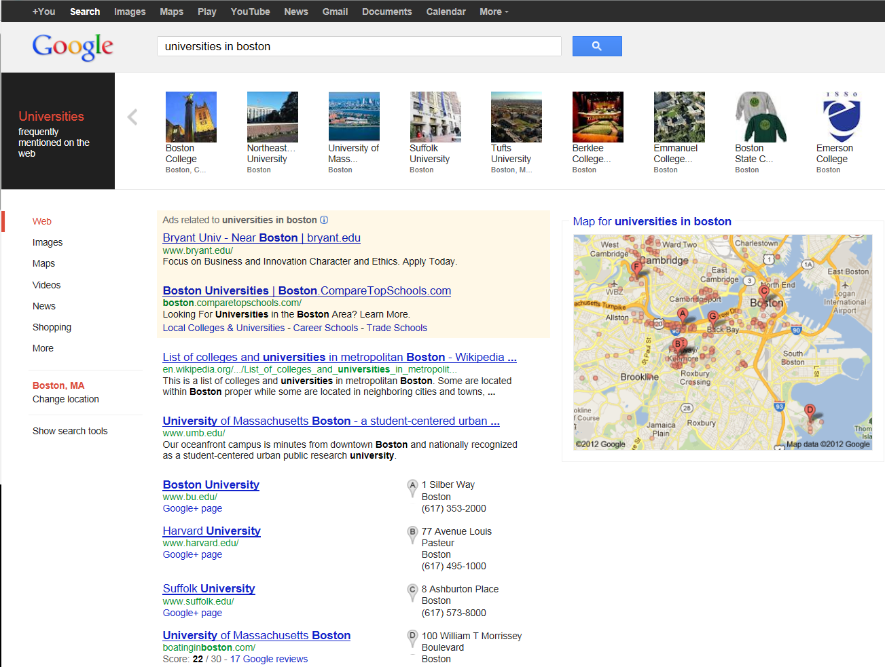Select Videos in the left sidebar

click(46, 285)
